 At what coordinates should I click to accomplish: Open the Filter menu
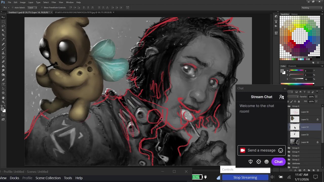coord(54,2)
